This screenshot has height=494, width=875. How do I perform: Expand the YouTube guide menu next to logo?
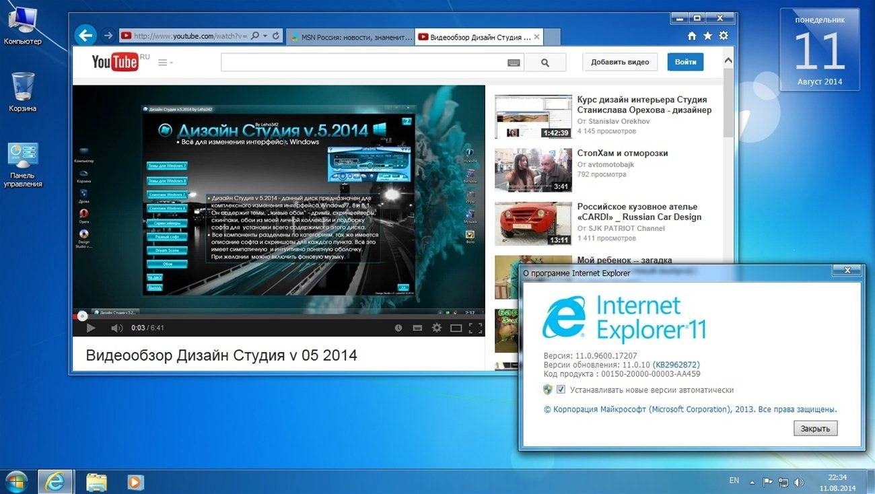(164, 61)
